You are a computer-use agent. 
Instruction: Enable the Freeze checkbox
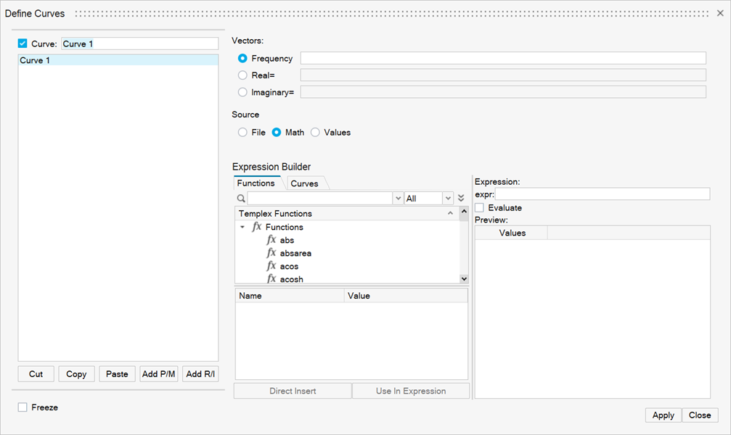[x=23, y=407]
